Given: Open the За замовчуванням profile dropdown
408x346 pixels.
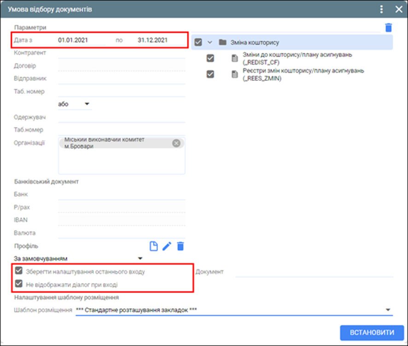Looking at the screenshot, I should [140, 258].
